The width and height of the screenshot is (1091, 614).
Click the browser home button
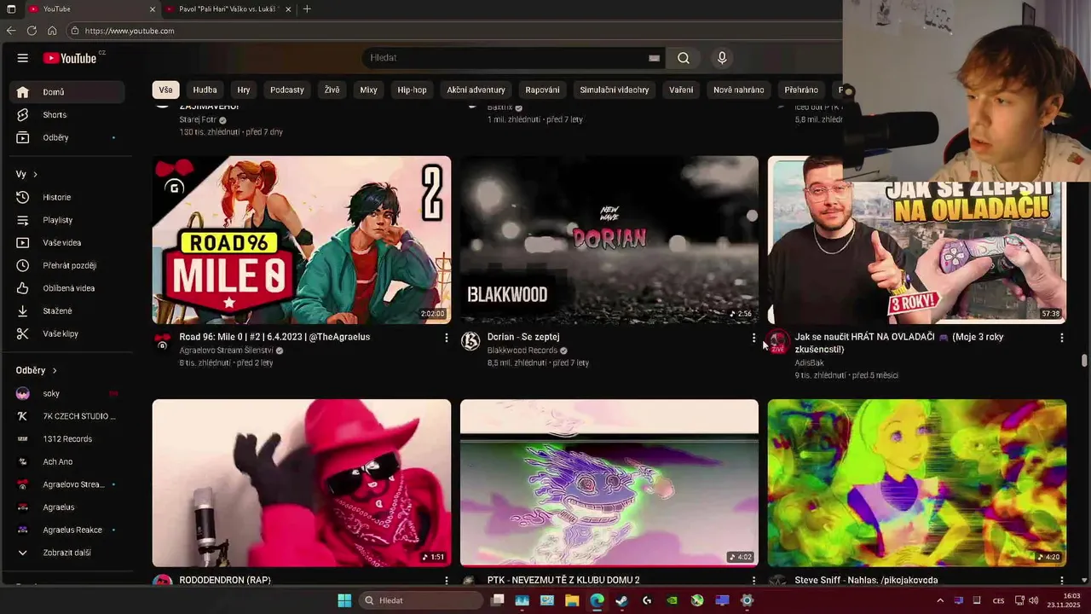[52, 31]
